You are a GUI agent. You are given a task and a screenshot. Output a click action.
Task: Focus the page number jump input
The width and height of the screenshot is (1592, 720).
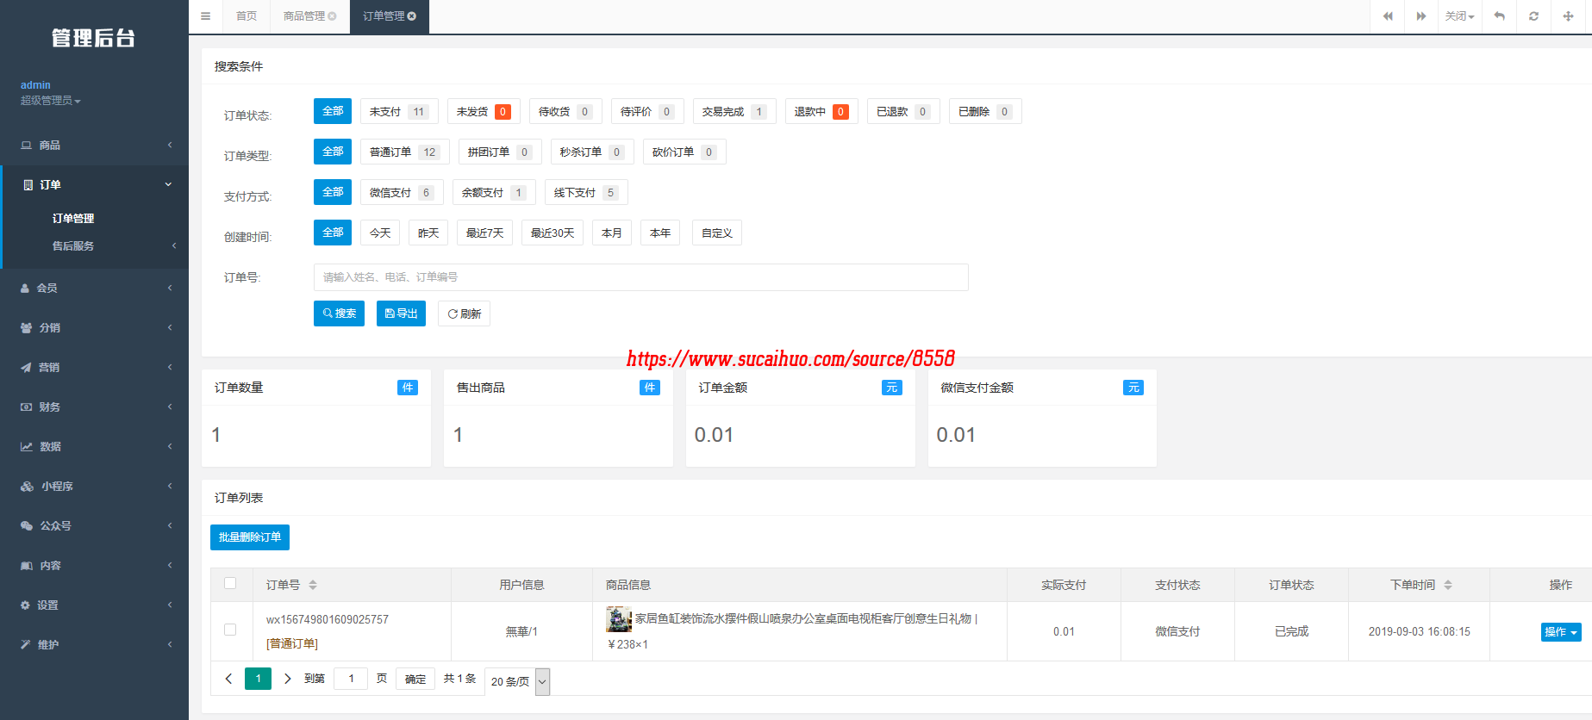[351, 679]
